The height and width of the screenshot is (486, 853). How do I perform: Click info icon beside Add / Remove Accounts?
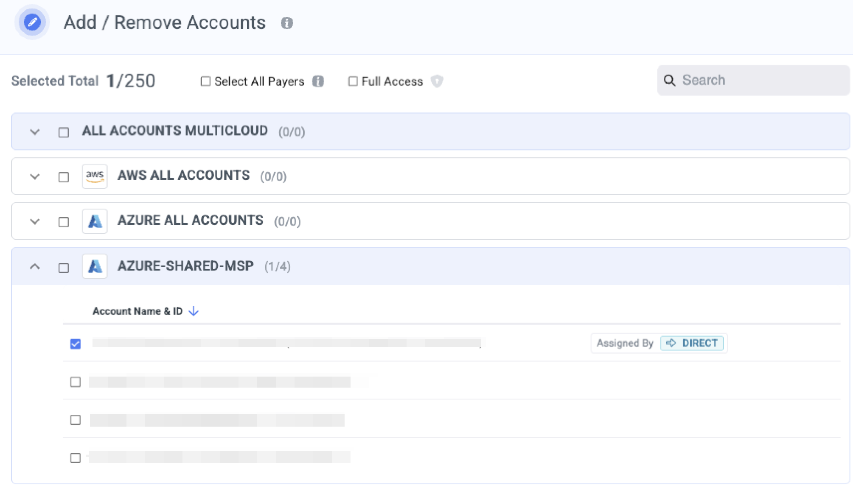pos(286,23)
